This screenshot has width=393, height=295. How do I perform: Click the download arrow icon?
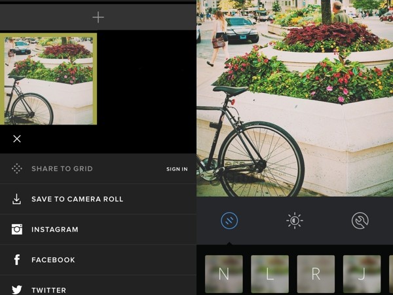click(x=17, y=199)
